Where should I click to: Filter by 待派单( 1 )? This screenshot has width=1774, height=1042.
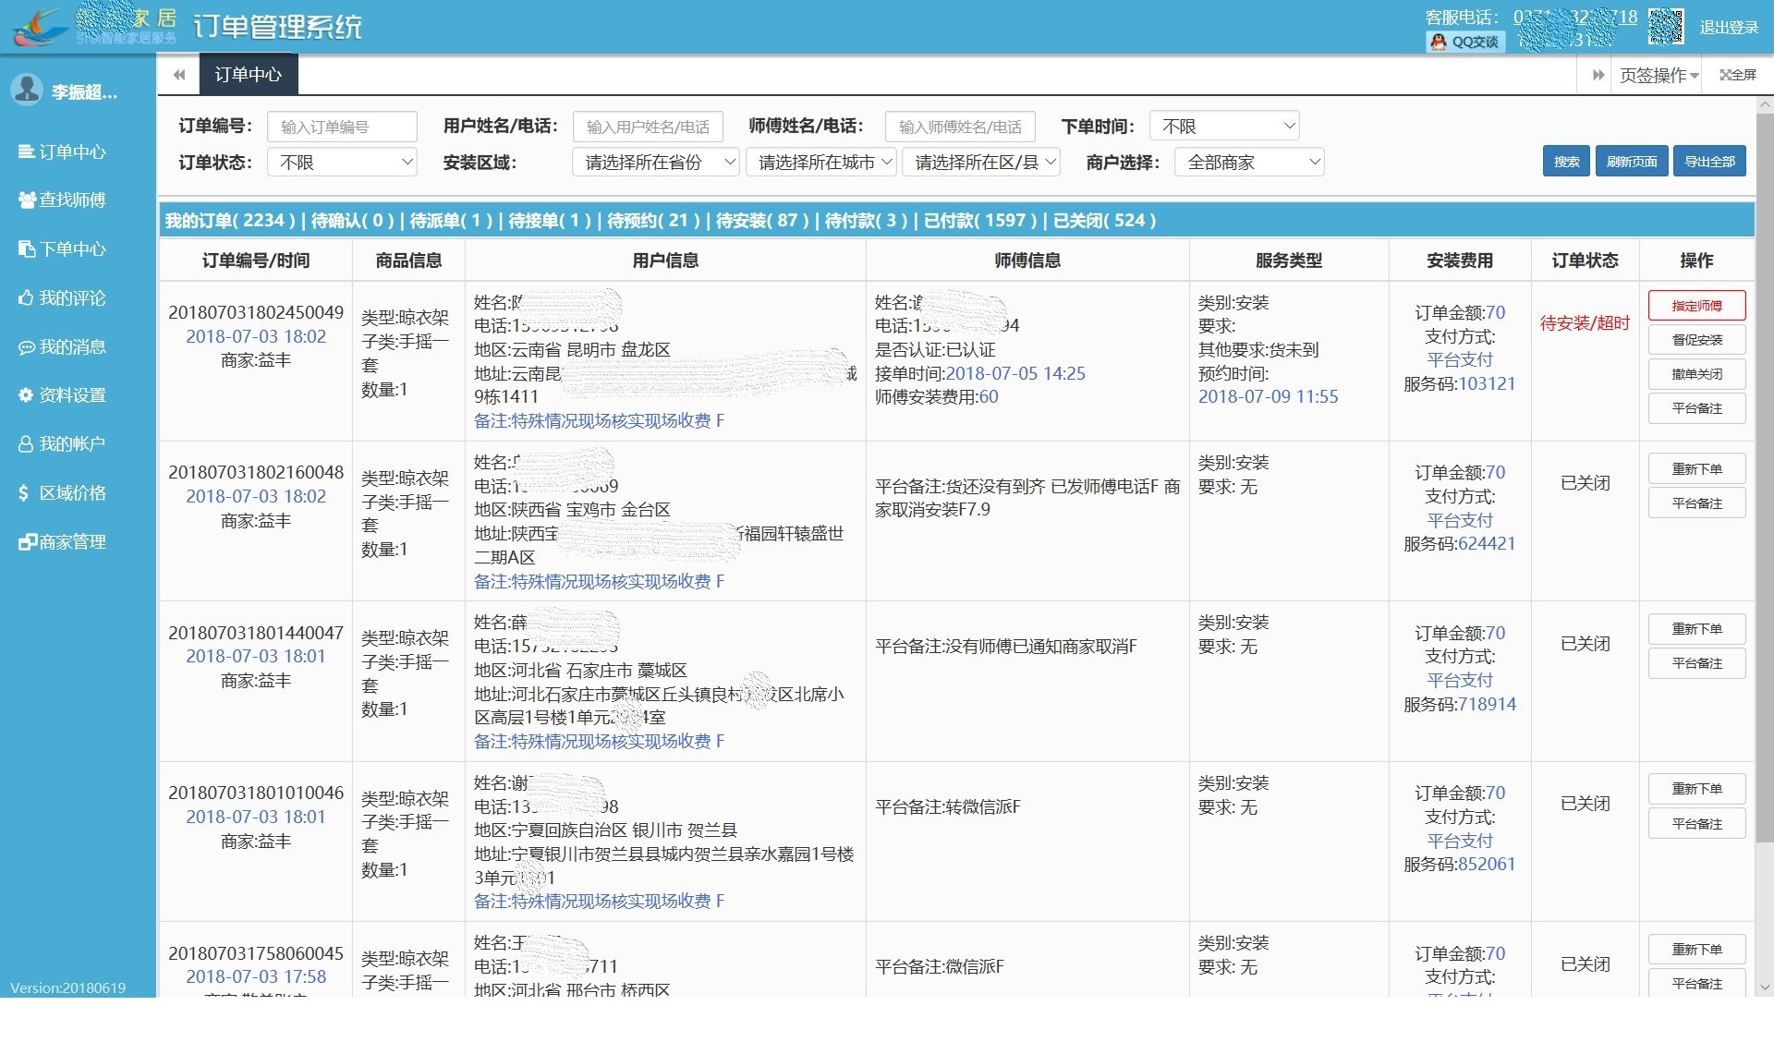click(x=452, y=220)
